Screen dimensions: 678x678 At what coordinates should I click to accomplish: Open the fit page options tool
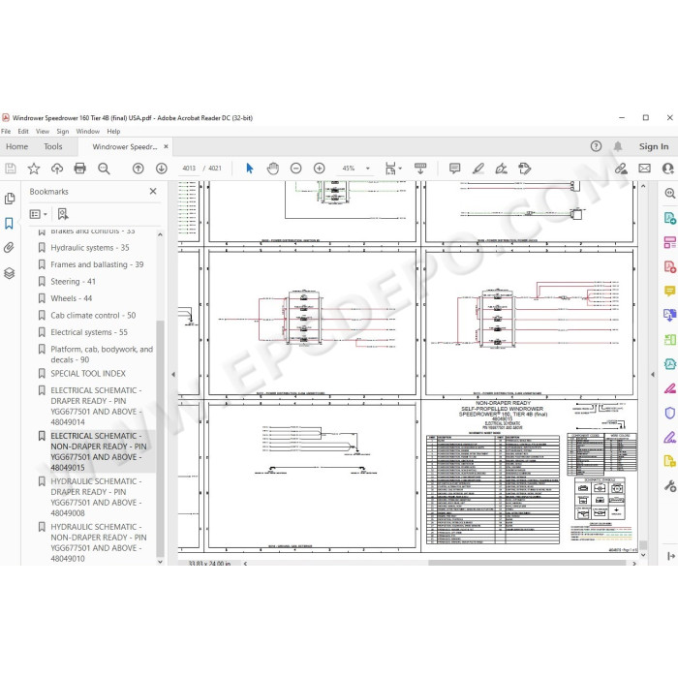(392, 169)
